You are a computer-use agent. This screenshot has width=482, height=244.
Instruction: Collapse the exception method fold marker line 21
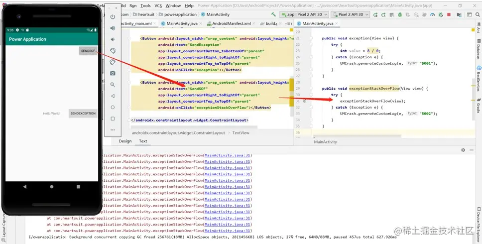pos(311,38)
